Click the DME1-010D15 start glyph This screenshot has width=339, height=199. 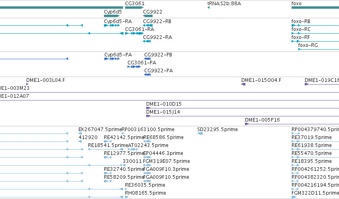tap(148, 108)
